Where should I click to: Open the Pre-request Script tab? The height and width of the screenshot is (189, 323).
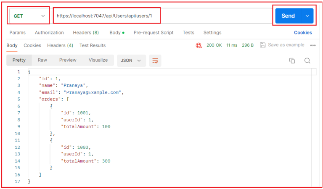[x=154, y=33]
